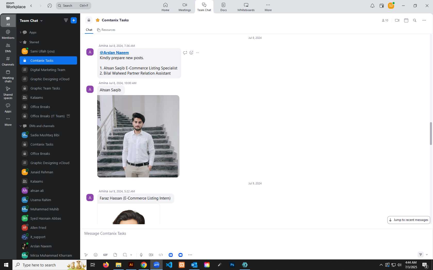Image resolution: width=433 pixels, height=270 pixels.
Task: Open the channel calendar schedule icon
Action: point(406,20)
